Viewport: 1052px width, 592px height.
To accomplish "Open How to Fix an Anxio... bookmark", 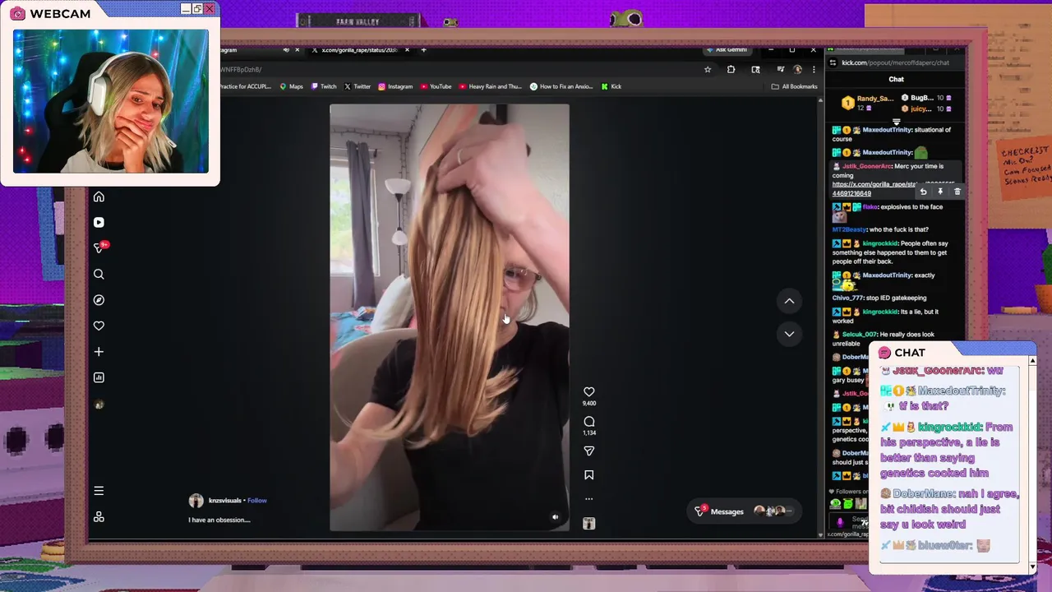I will pos(561,86).
